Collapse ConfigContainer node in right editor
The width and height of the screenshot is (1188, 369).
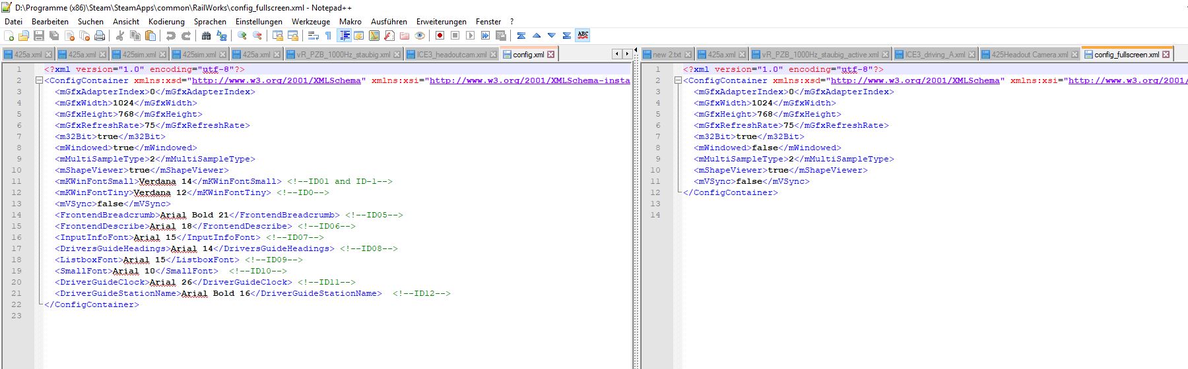click(678, 80)
